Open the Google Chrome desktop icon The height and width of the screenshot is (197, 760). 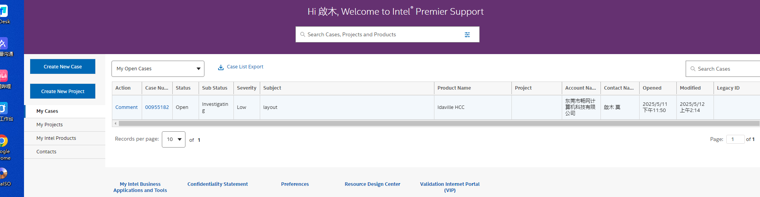pyautogui.click(x=3, y=141)
